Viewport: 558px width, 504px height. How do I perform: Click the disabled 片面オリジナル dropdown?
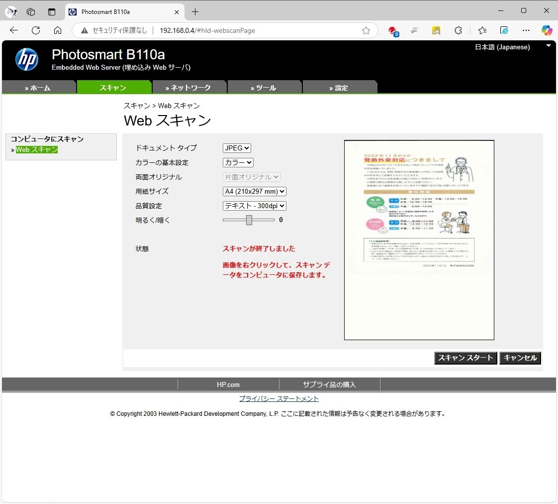pos(251,177)
